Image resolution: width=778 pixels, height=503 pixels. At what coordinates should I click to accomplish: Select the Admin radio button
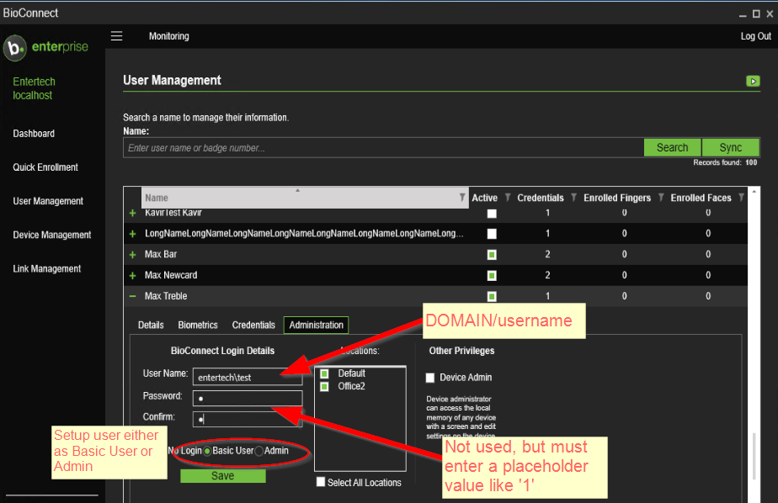(x=258, y=451)
